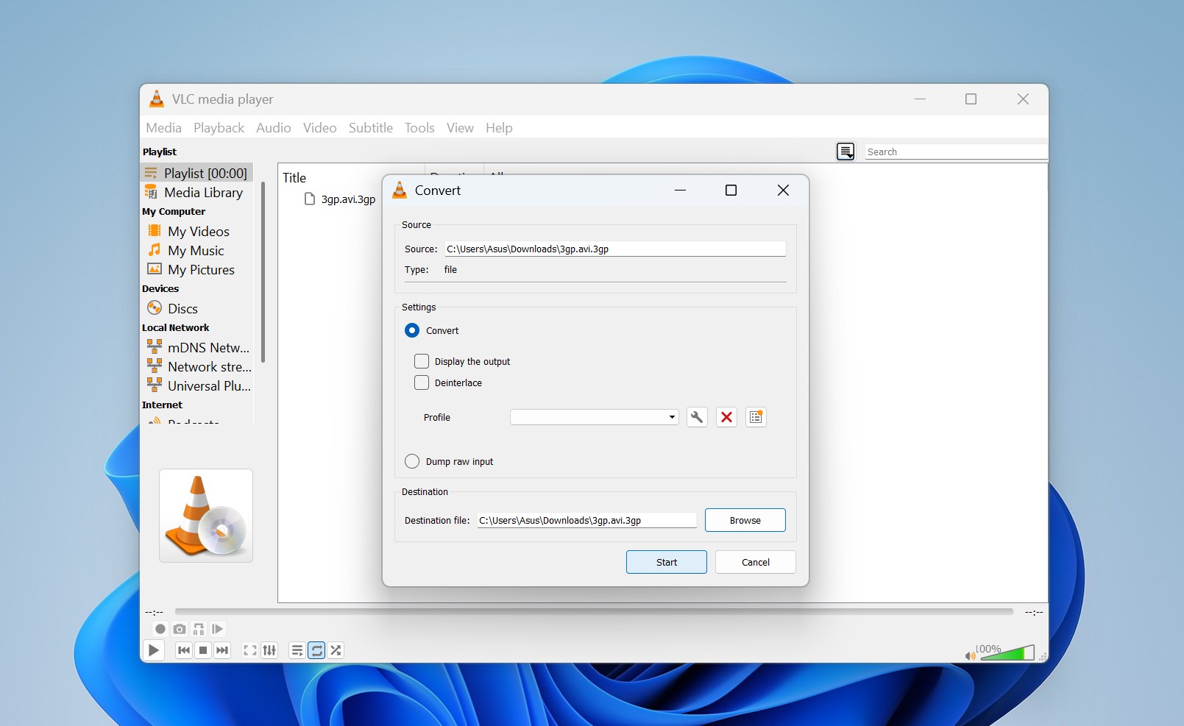Open My Music in sidebar
Screen dimensions: 1184x726
[x=196, y=251]
